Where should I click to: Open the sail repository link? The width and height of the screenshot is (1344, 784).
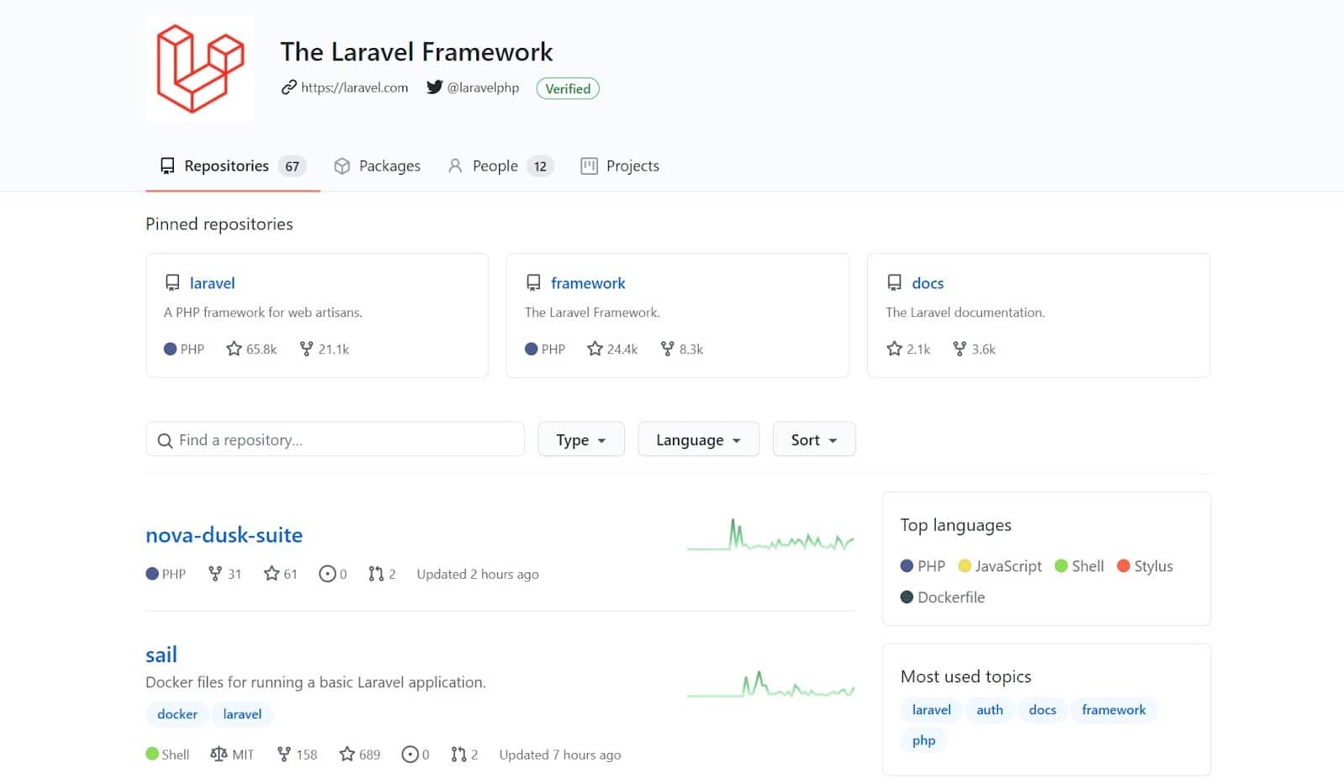pyautogui.click(x=161, y=654)
